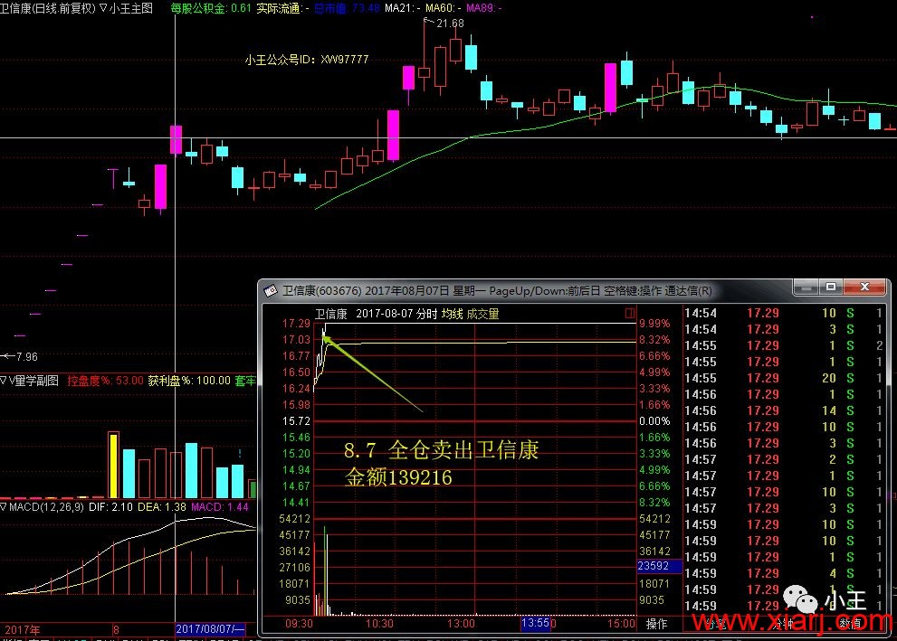
Task: Click the 操作 button in the popup
Action: [657, 624]
